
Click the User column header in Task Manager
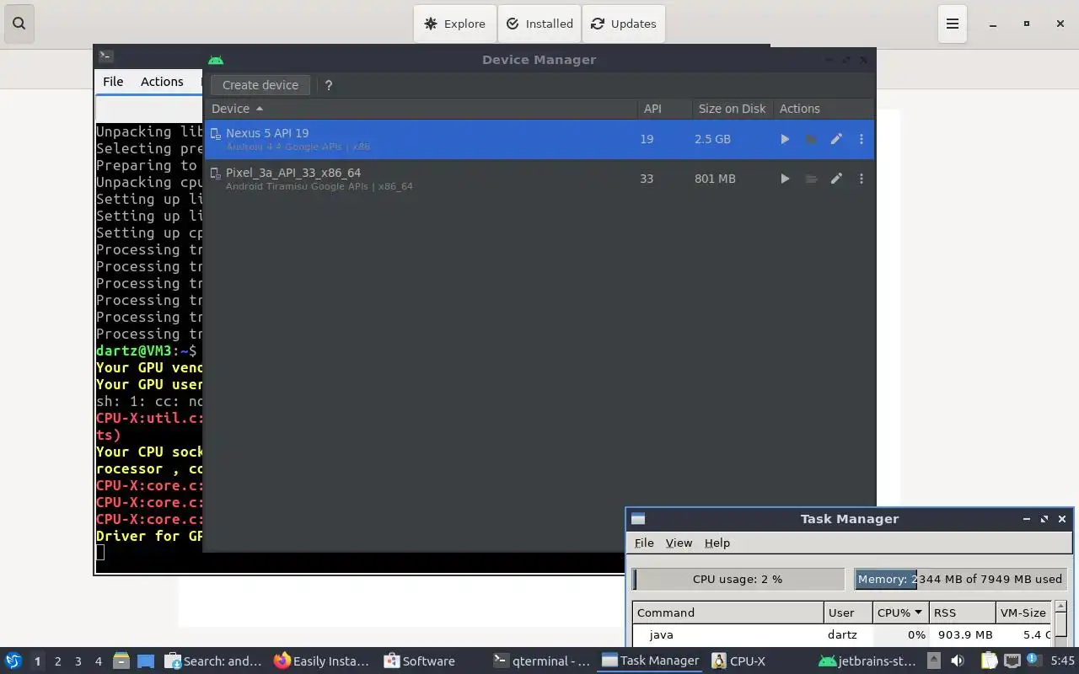848,612
